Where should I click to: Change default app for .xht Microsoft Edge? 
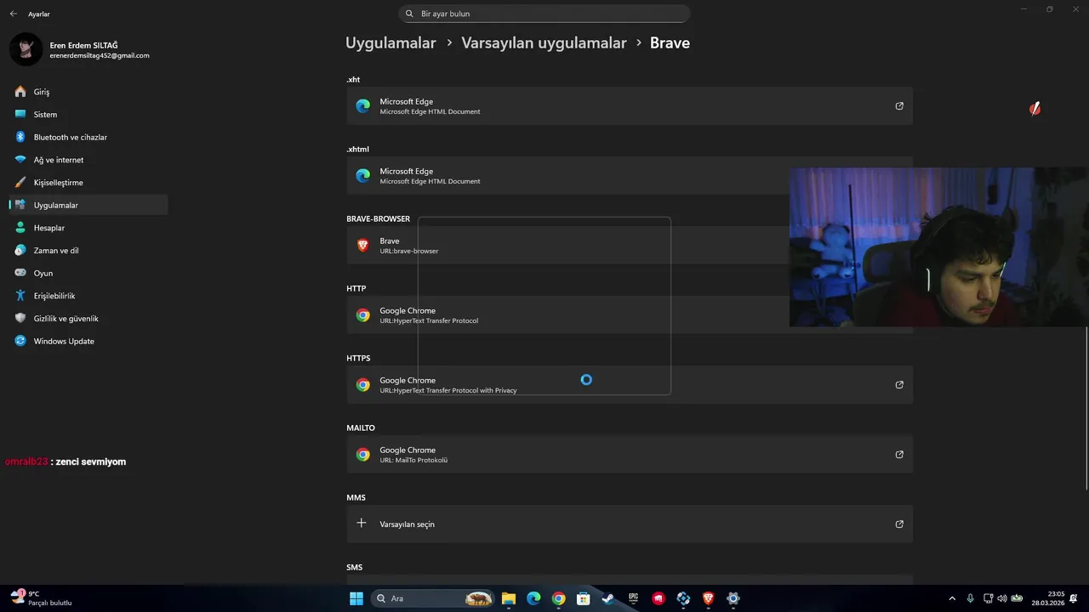(630, 106)
